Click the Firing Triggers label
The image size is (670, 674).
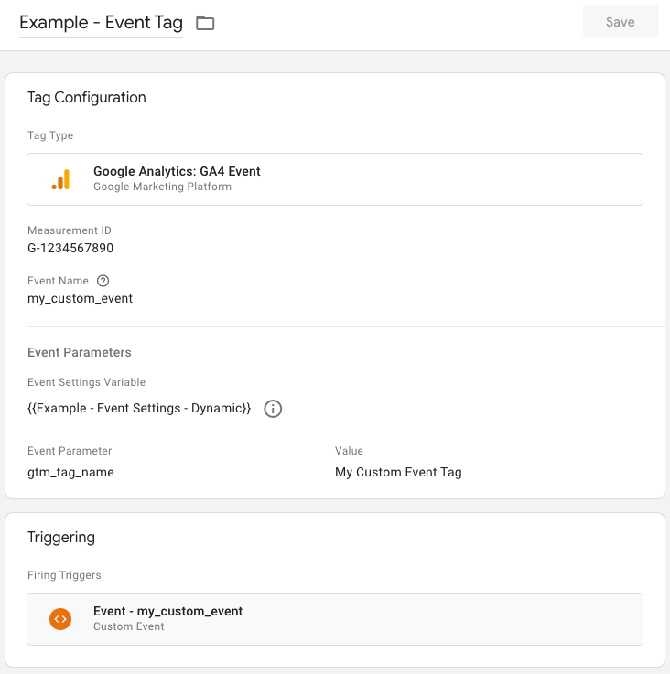pos(64,575)
